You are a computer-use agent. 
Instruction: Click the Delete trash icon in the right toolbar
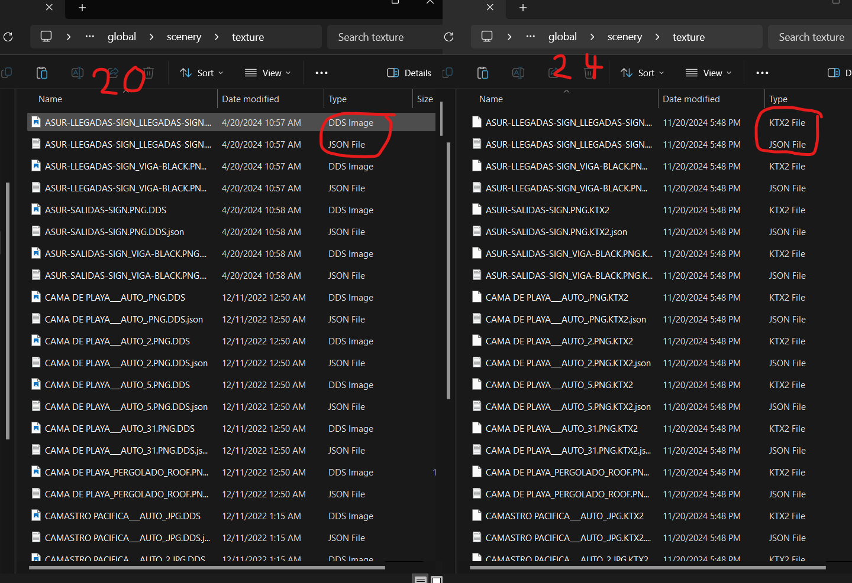(x=589, y=73)
